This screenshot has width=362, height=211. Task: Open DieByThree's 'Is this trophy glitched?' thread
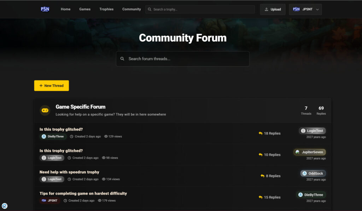click(x=61, y=130)
